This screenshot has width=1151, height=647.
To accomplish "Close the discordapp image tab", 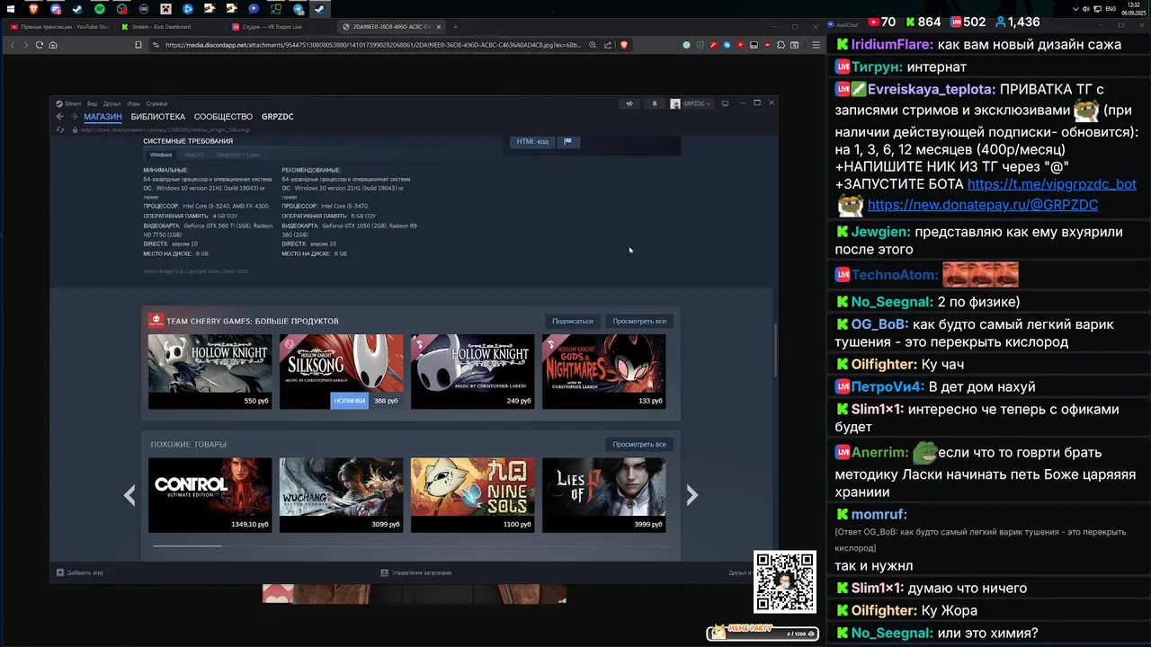I will click(x=439, y=27).
